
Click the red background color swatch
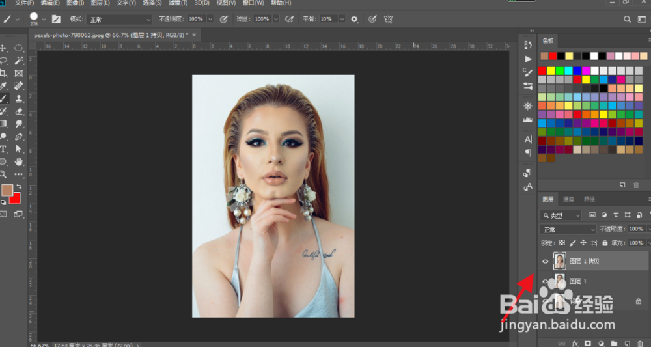[16, 199]
